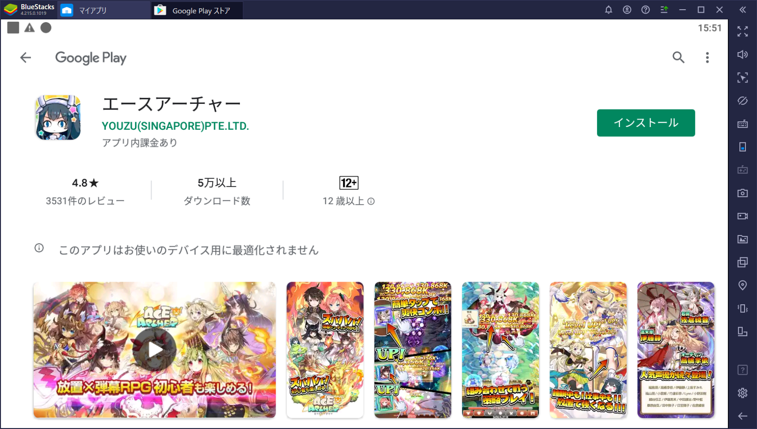The width and height of the screenshot is (757, 429).
Task: Open the gamepad controls sidebar icon
Action: (x=743, y=170)
